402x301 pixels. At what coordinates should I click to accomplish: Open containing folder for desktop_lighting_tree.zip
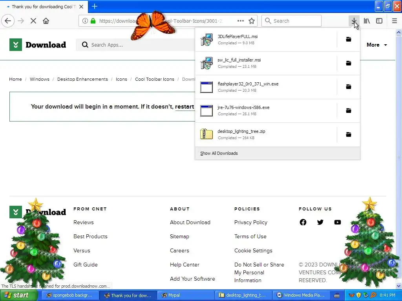tap(349, 134)
